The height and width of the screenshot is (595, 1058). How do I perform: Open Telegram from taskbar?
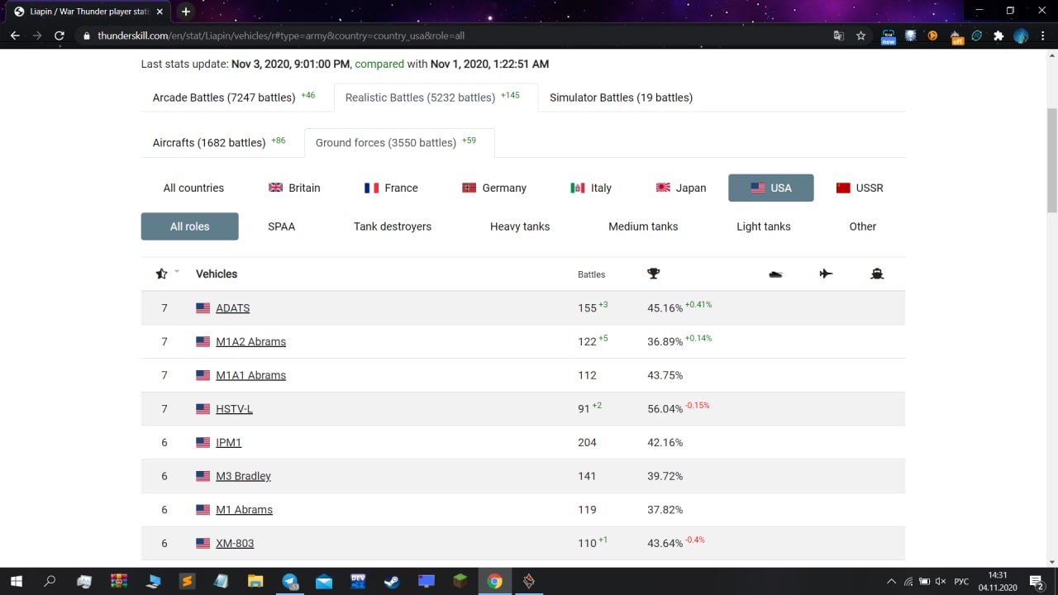290,581
